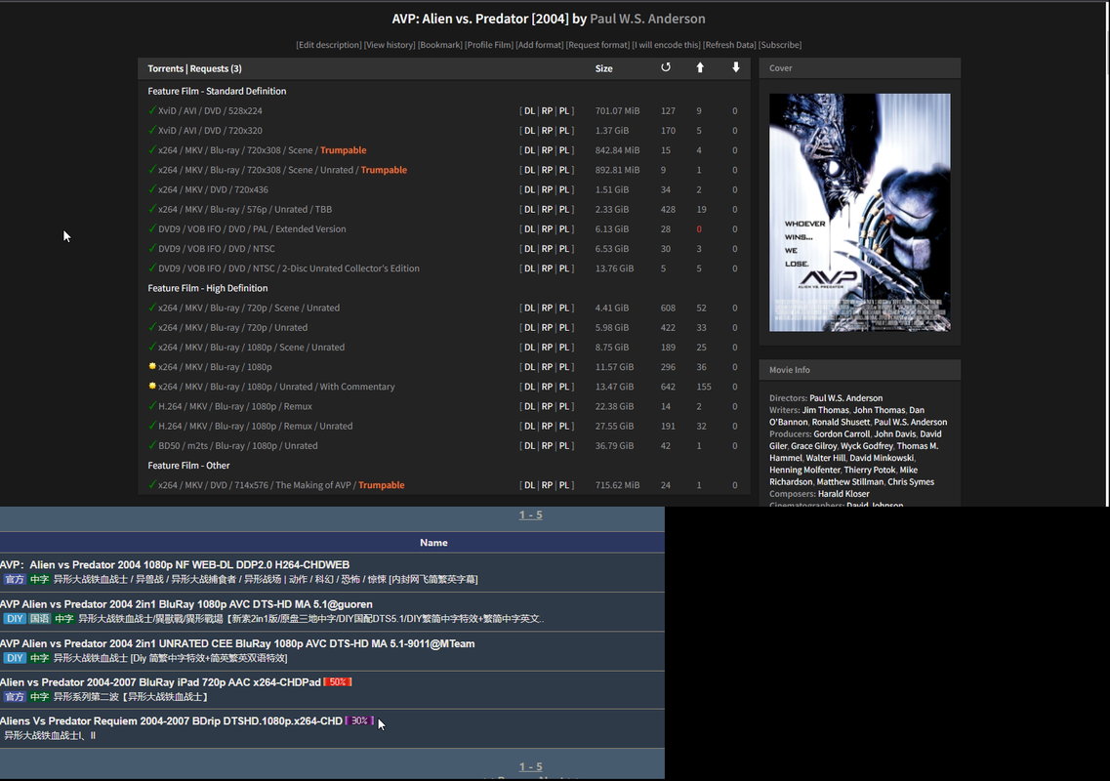
Task: Click the snatched (refresh) column header icon
Action: click(x=666, y=67)
